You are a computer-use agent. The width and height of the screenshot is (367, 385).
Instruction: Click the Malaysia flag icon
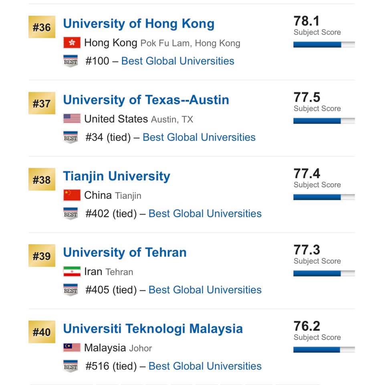pyautogui.click(x=72, y=347)
